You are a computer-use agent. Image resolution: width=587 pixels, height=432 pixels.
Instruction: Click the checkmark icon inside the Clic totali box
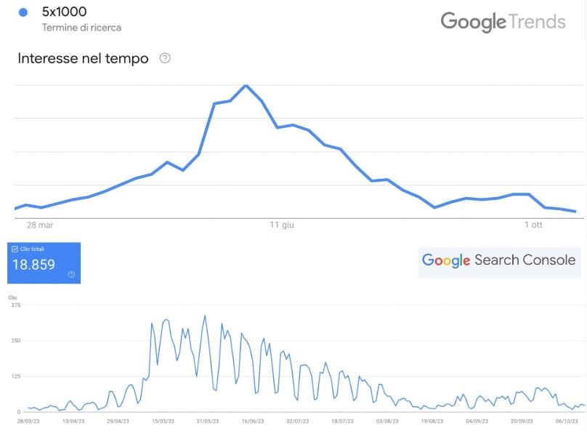point(15,249)
